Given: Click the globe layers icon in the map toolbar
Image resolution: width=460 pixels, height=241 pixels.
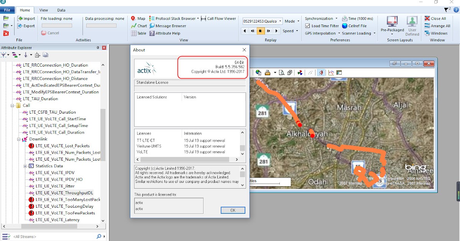Looking at the screenshot, I should (258, 73).
